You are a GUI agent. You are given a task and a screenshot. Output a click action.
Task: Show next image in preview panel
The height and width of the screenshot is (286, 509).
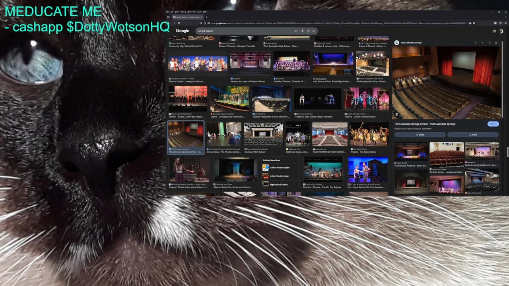click(x=482, y=43)
